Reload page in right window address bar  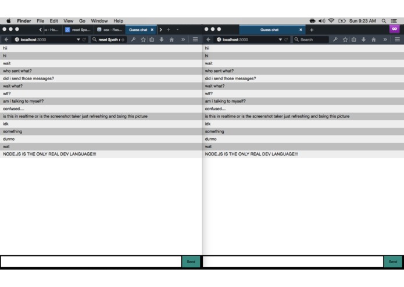point(286,40)
